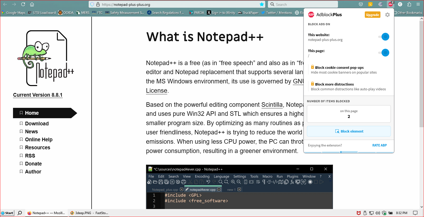Click Safely Remove Hardware tray icon
424x217 pixels.
click(x=365, y=213)
